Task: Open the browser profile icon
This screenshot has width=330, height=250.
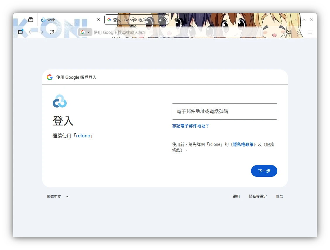Action: click(x=289, y=32)
